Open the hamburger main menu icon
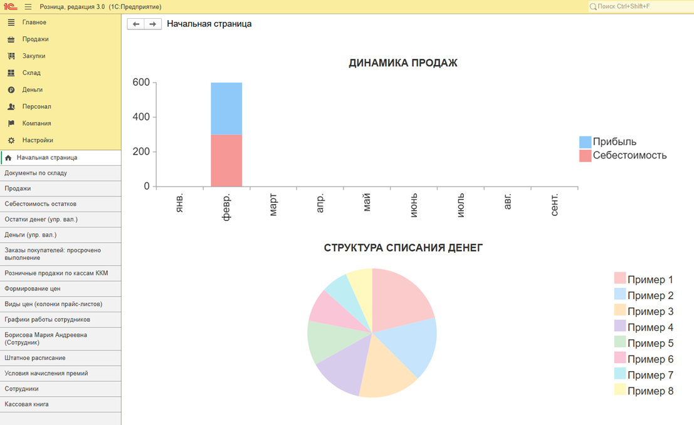The height and width of the screenshot is (425, 694). [28, 7]
